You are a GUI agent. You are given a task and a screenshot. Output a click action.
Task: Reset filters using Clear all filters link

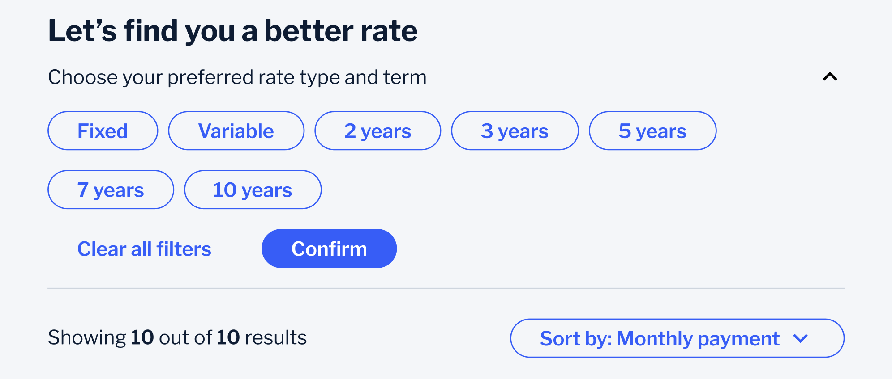pyautogui.click(x=144, y=248)
